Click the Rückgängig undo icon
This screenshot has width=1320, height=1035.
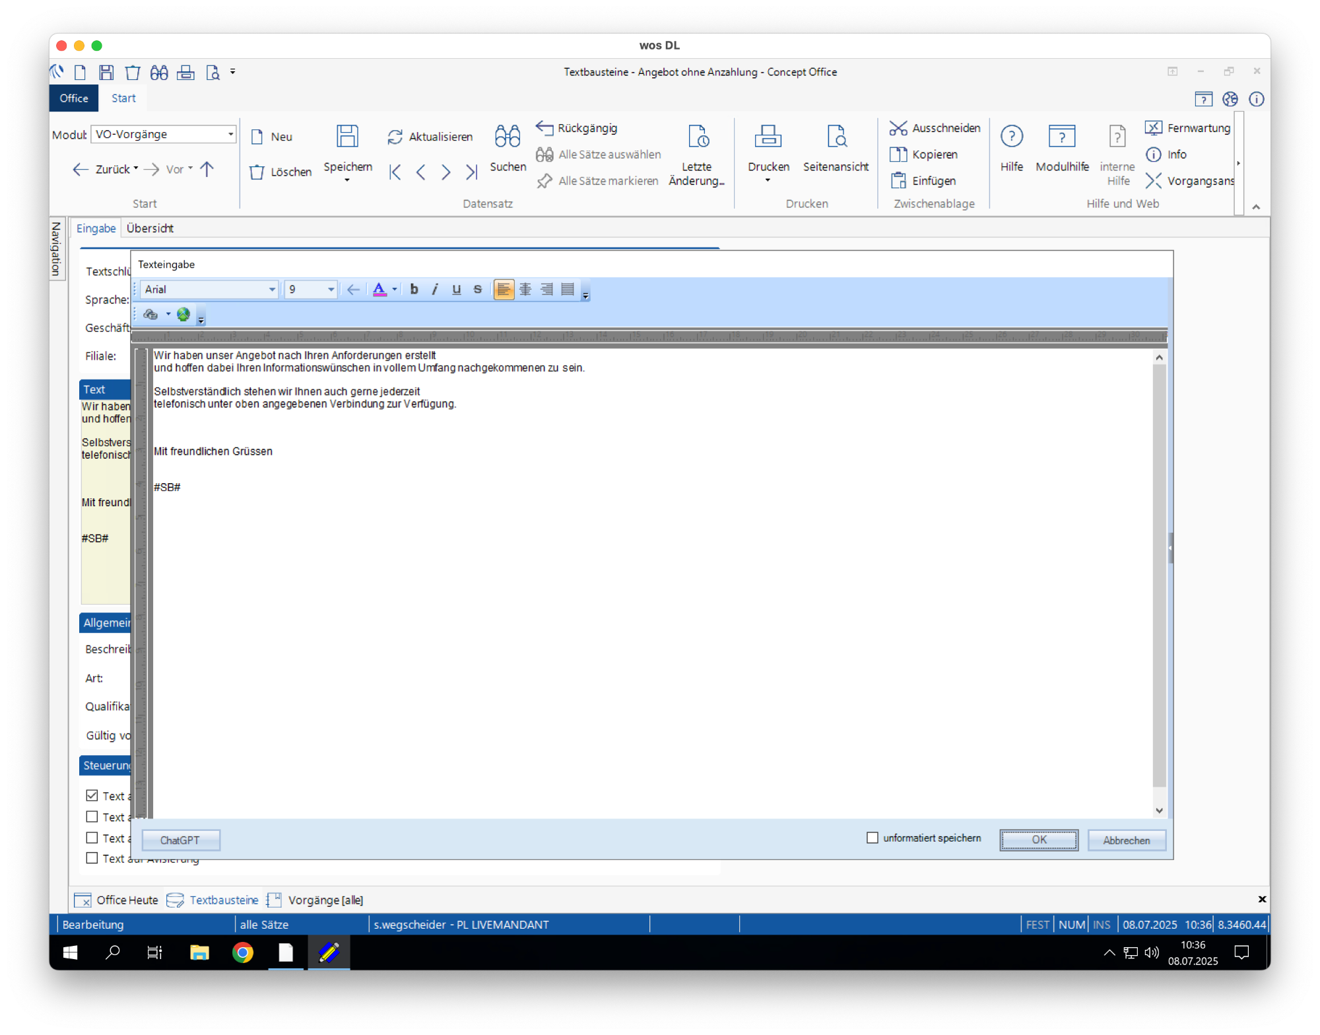[544, 127]
